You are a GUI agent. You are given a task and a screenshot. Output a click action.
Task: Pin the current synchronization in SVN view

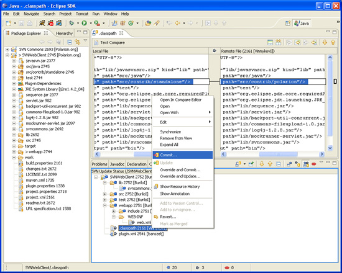point(251,164)
